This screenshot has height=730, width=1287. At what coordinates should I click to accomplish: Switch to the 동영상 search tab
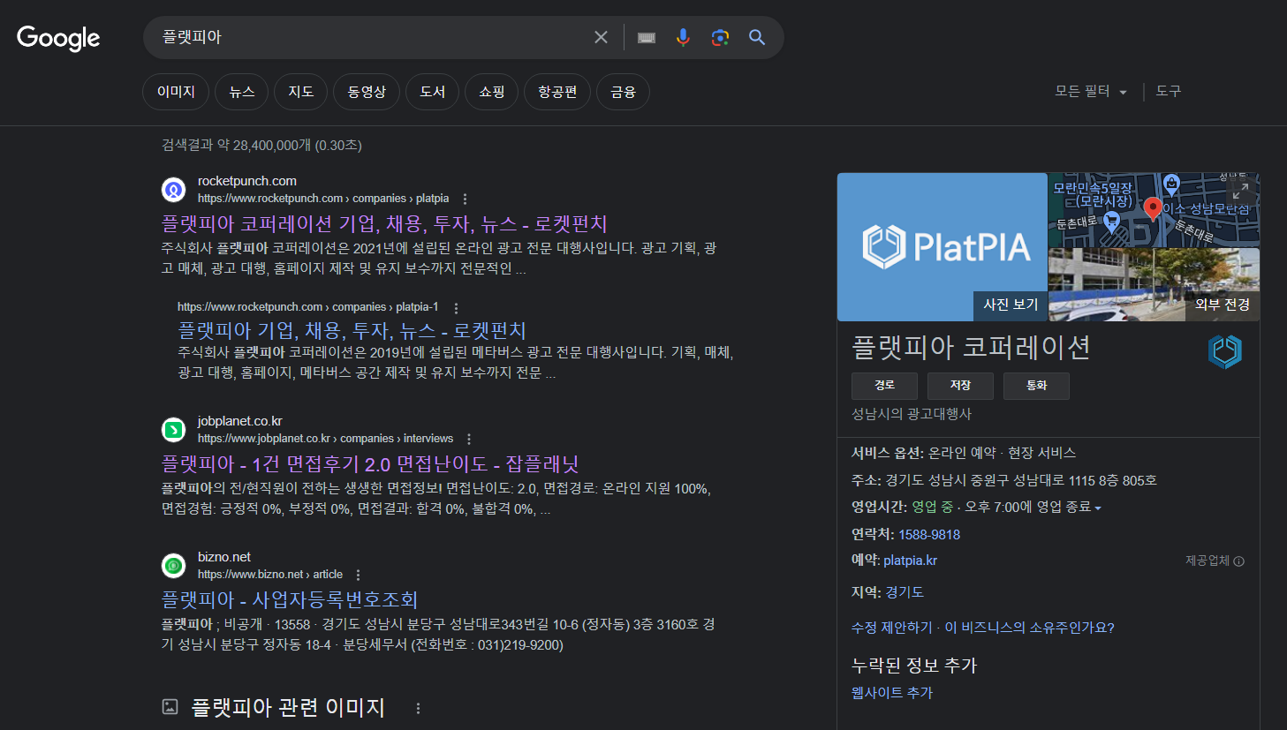click(x=367, y=92)
